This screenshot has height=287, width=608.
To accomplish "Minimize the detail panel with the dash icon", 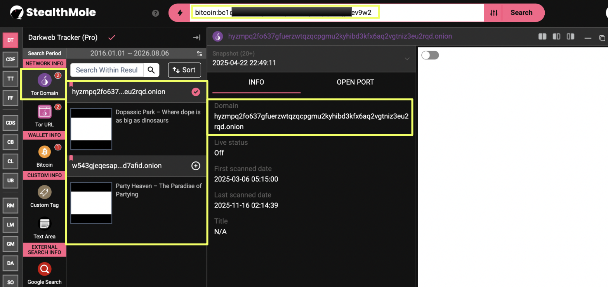I will tap(588, 38).
